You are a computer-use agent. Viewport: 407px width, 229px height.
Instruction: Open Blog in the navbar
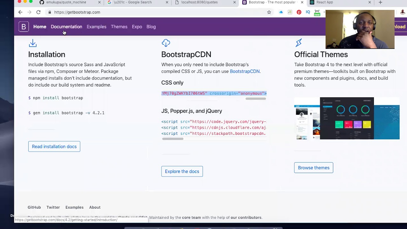[x=151, y=27]
